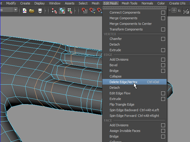
Task: Open face Add Divisions option box
Action: [x=163, y=125]
